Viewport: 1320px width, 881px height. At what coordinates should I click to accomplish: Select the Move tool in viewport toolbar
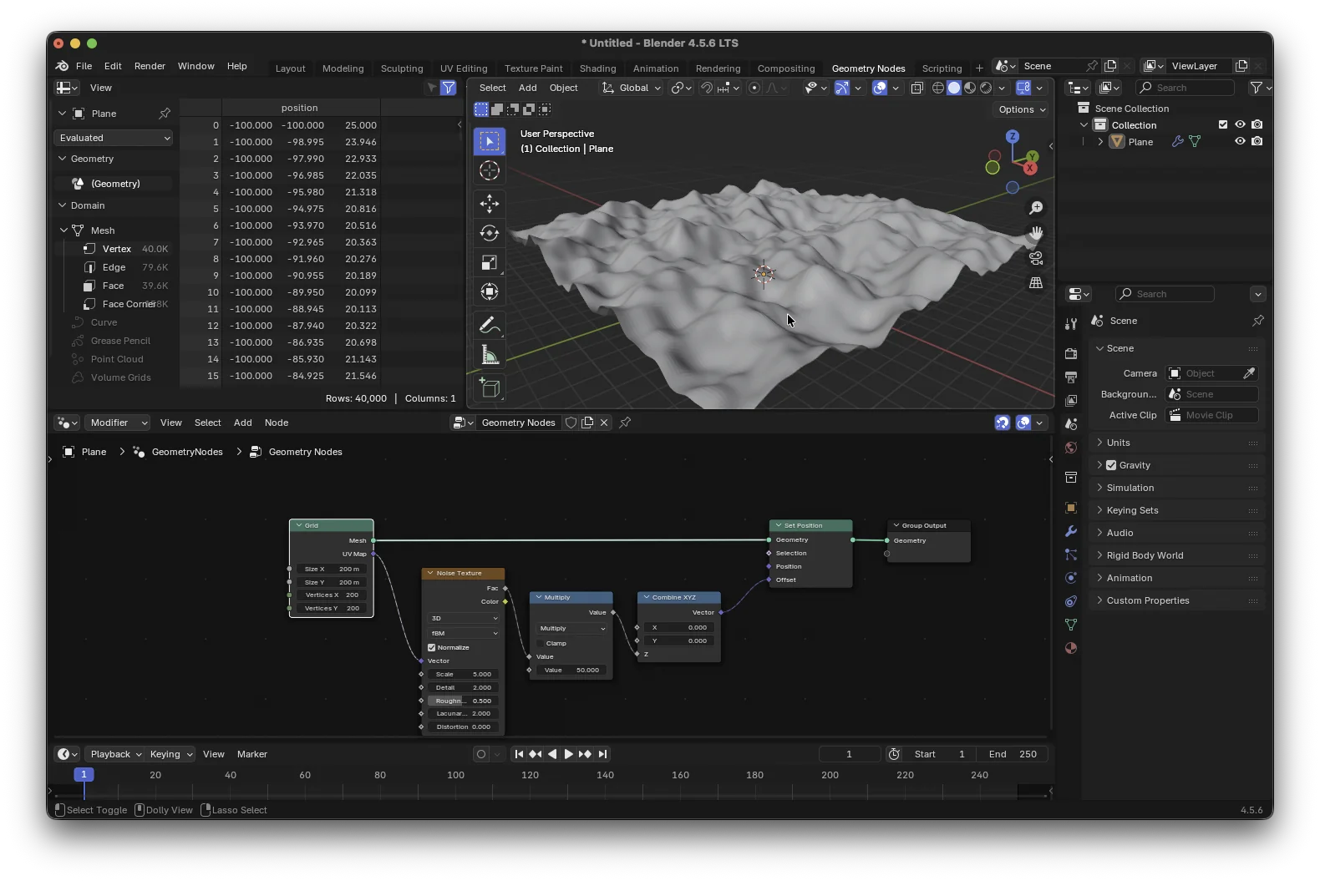pos(490,203)
